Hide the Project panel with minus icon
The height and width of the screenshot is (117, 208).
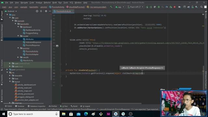click(x=50, y=11)
